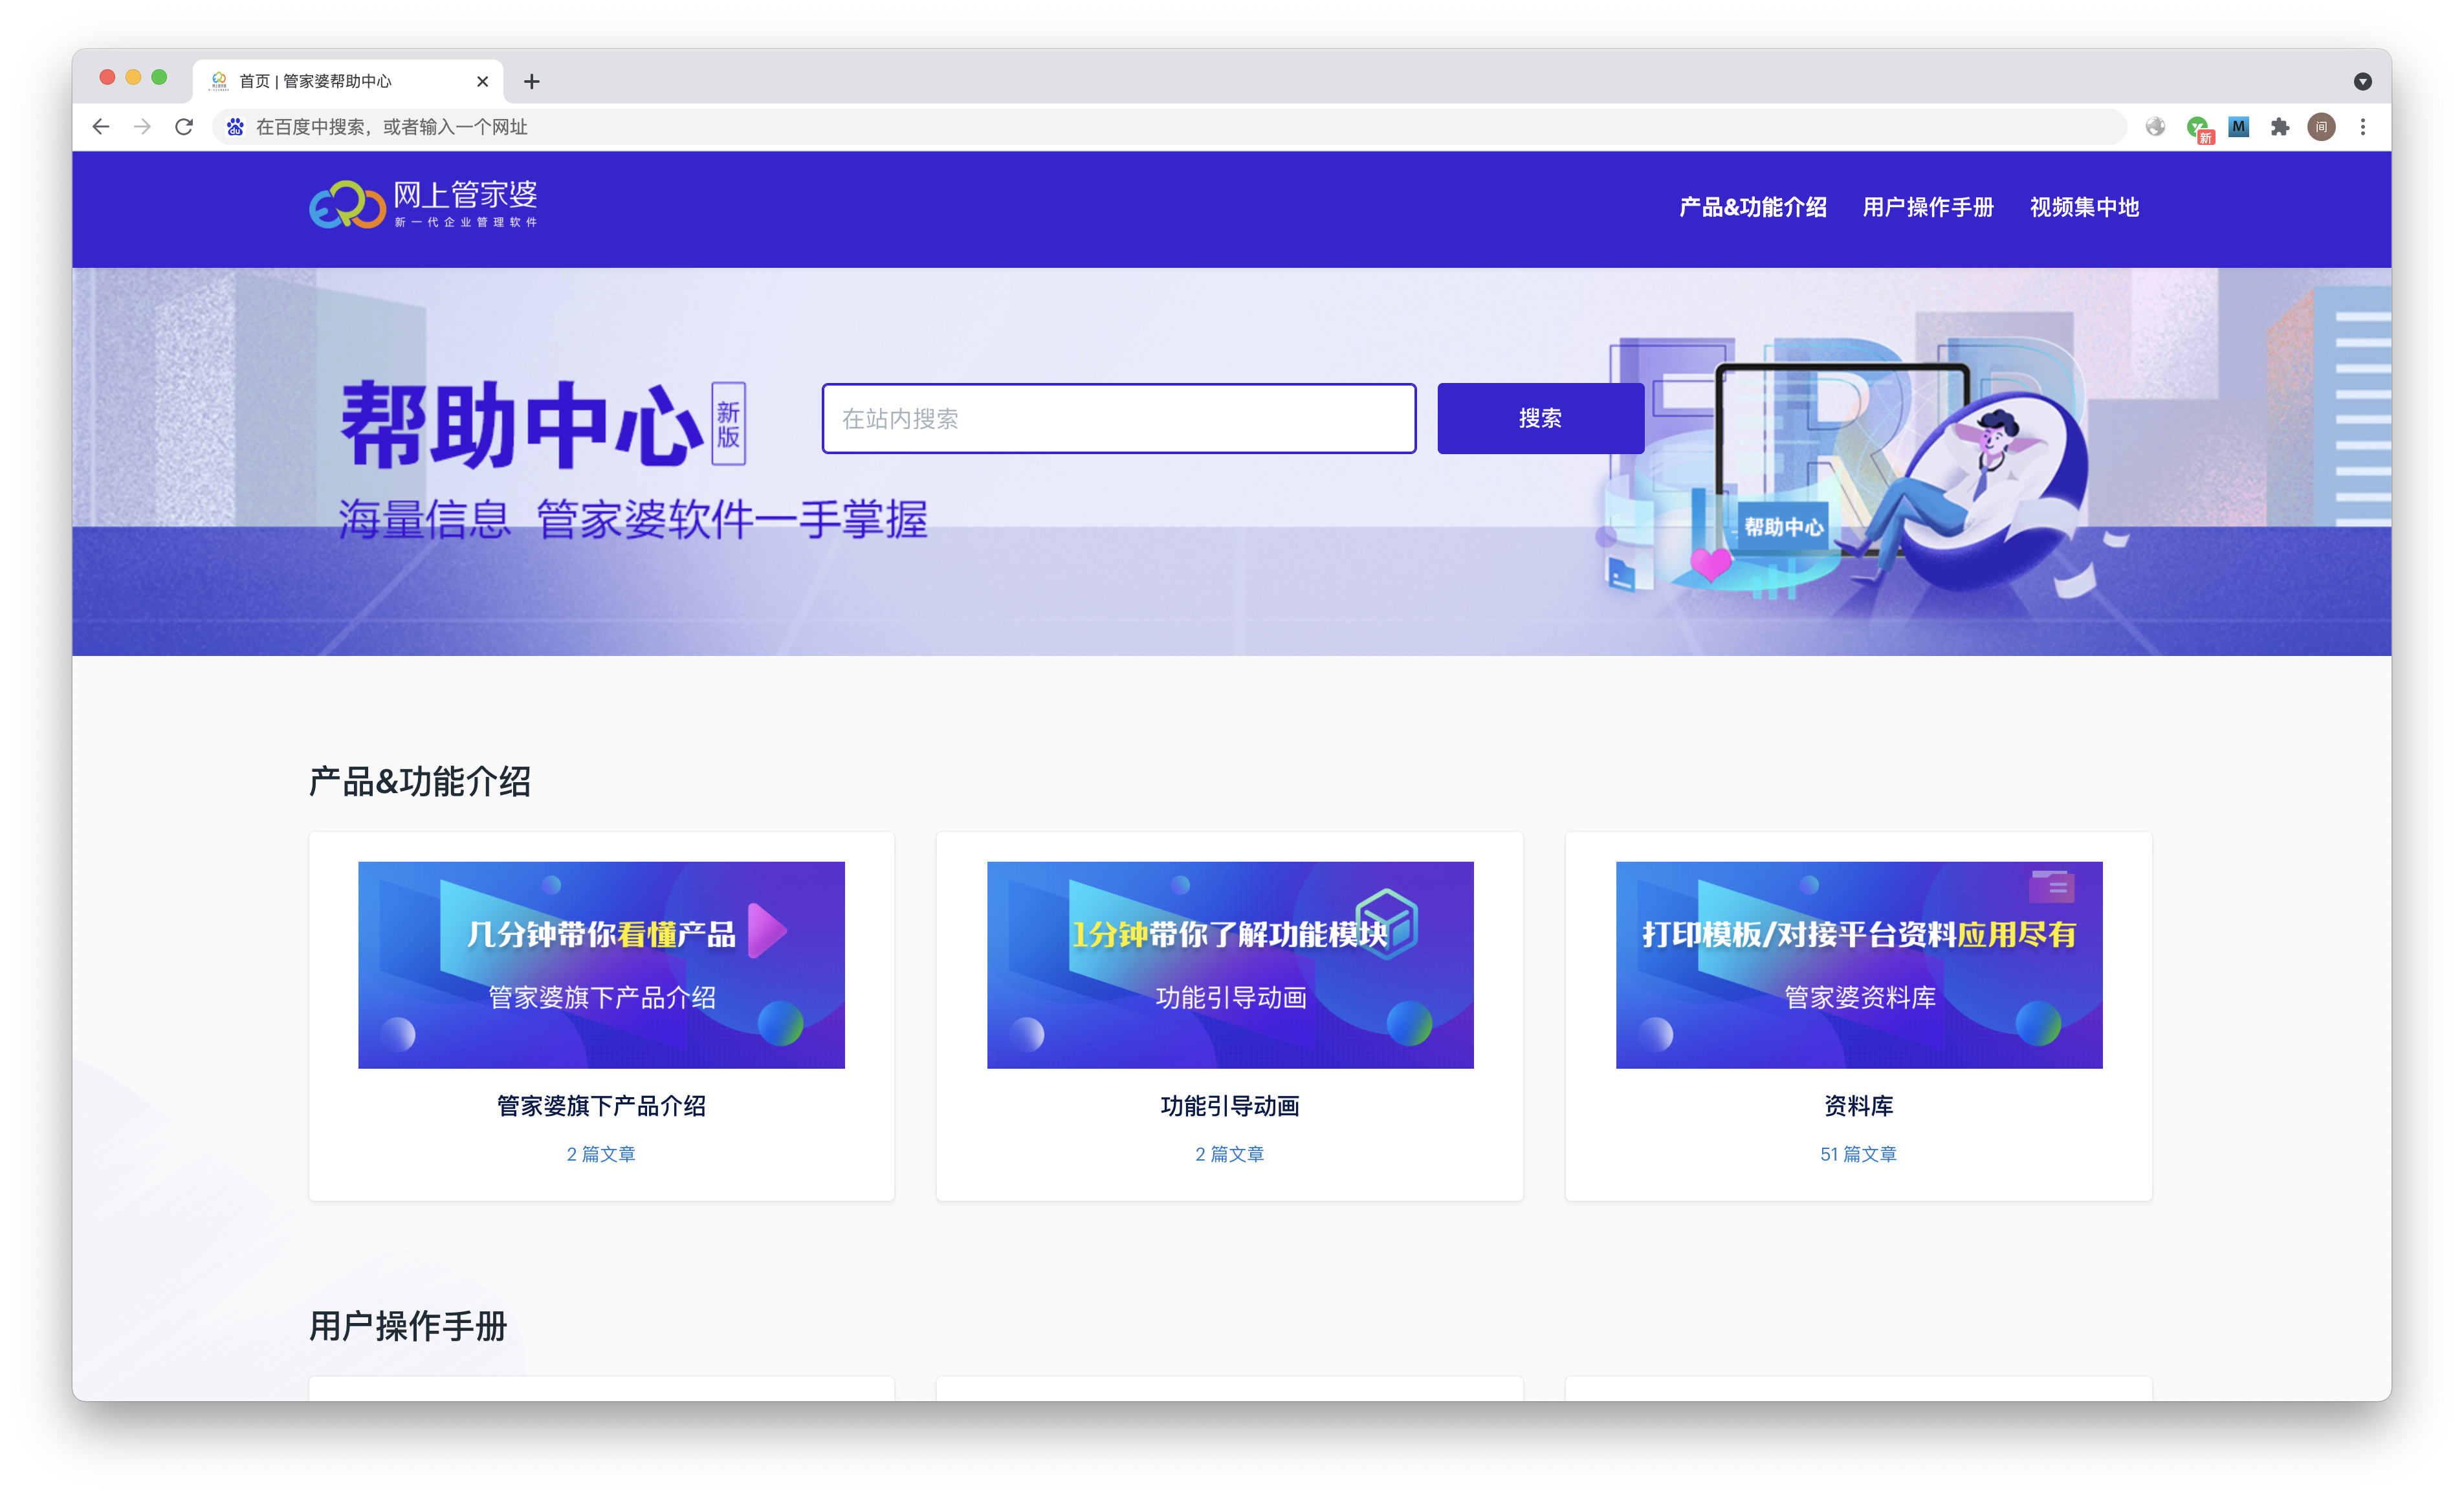The height and width of the screenshot is (1497, 2464).
Task: Open the Chrome three-dot menu
Action: (x=2364, y=127)
